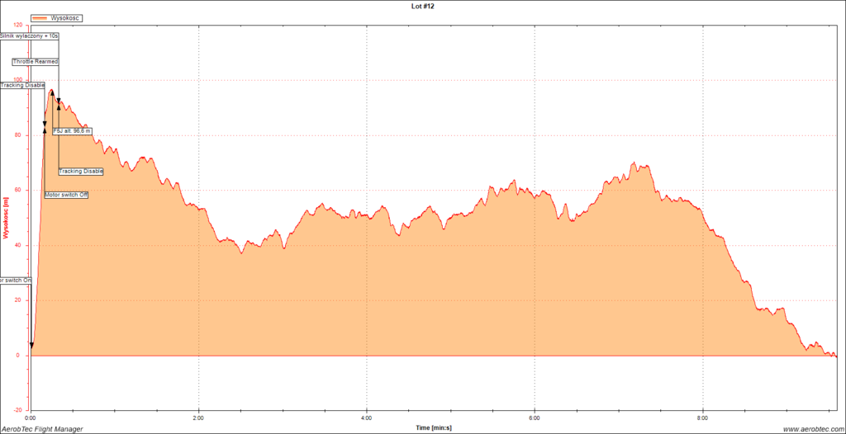
Task: Click the 0:00 tick on time axis
Action: pos(31,417)
